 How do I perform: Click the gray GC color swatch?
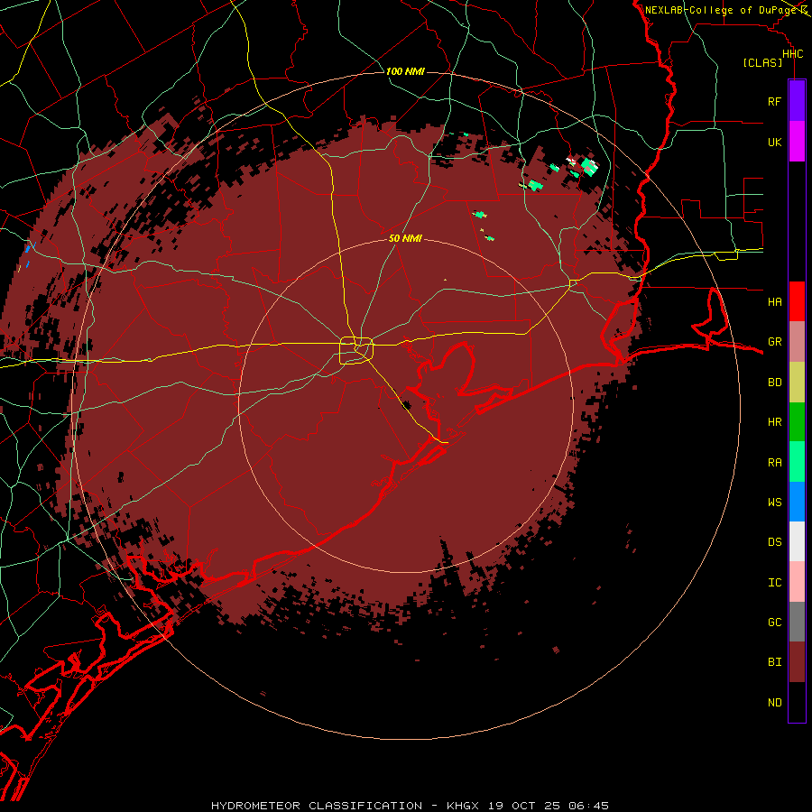pyautogui.click(x=797, y=622)
